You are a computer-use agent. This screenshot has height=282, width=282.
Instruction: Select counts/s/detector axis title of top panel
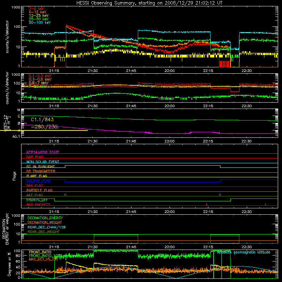click(7, 37)
